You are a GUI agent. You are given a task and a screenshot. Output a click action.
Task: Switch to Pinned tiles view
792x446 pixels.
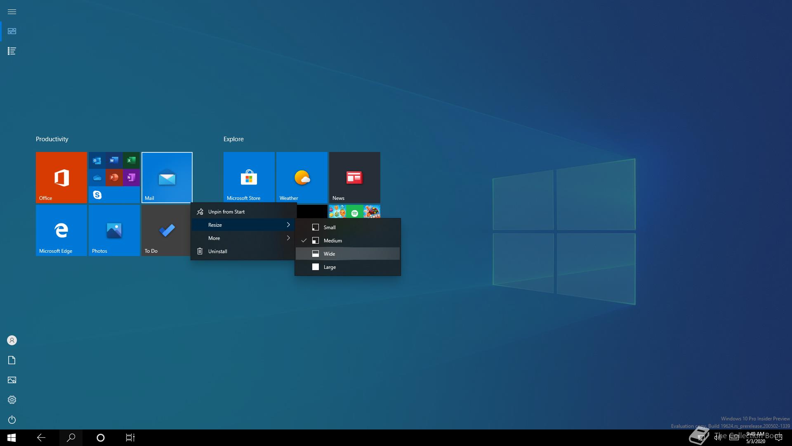point(12,31)
